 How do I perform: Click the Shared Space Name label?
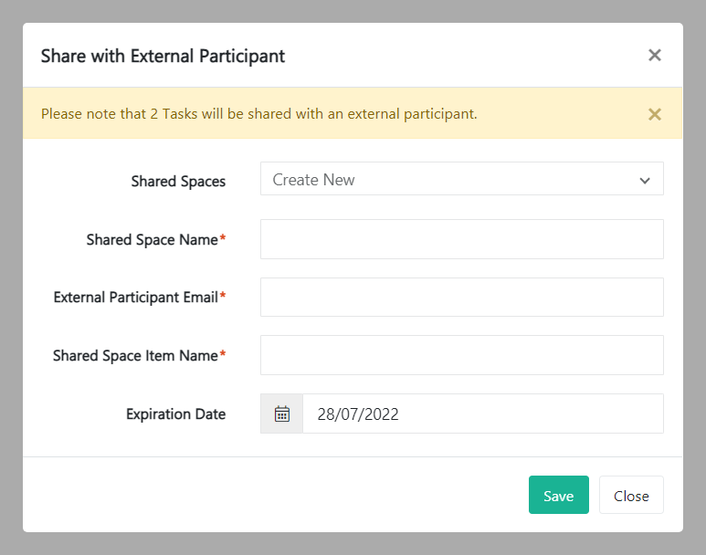point(152,239)
